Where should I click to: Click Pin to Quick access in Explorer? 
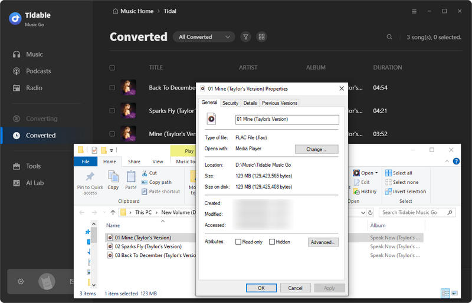(x=90, y=183)
